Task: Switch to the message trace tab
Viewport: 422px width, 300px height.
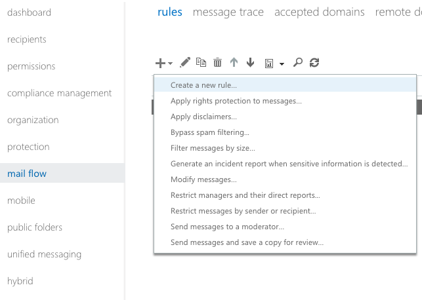Action: click(228, 12)
